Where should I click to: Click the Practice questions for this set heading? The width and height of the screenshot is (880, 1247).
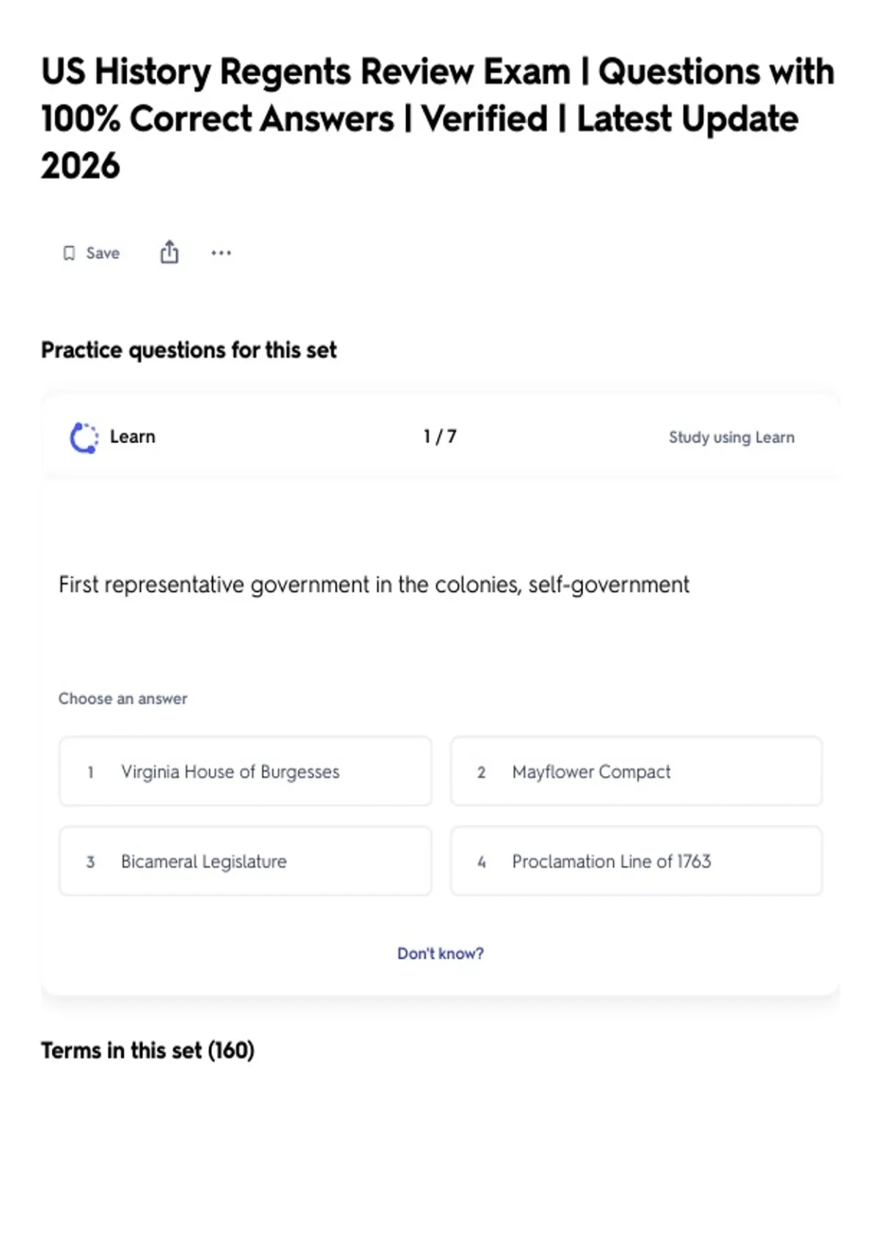pyautogui.click(x=188, y=350)
